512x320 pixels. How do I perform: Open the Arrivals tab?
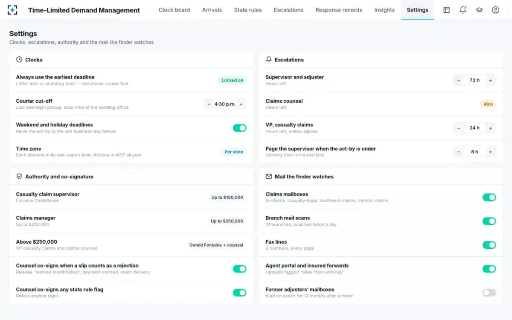tap(212, 10)
